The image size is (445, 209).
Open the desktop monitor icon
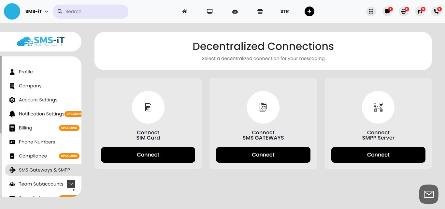click(209, 11)
